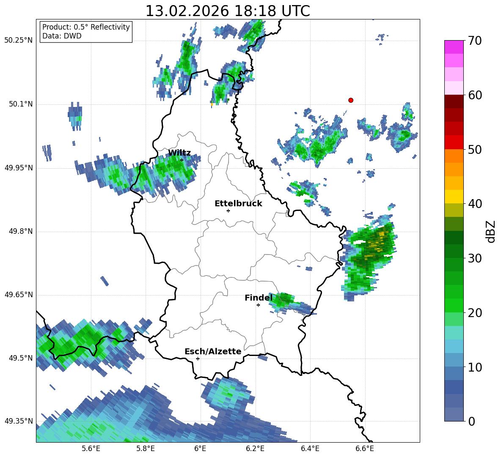This screenshot has height=457, width=501.
Task: Click the 50 tick on colorbar
Action: click(475, 149)
